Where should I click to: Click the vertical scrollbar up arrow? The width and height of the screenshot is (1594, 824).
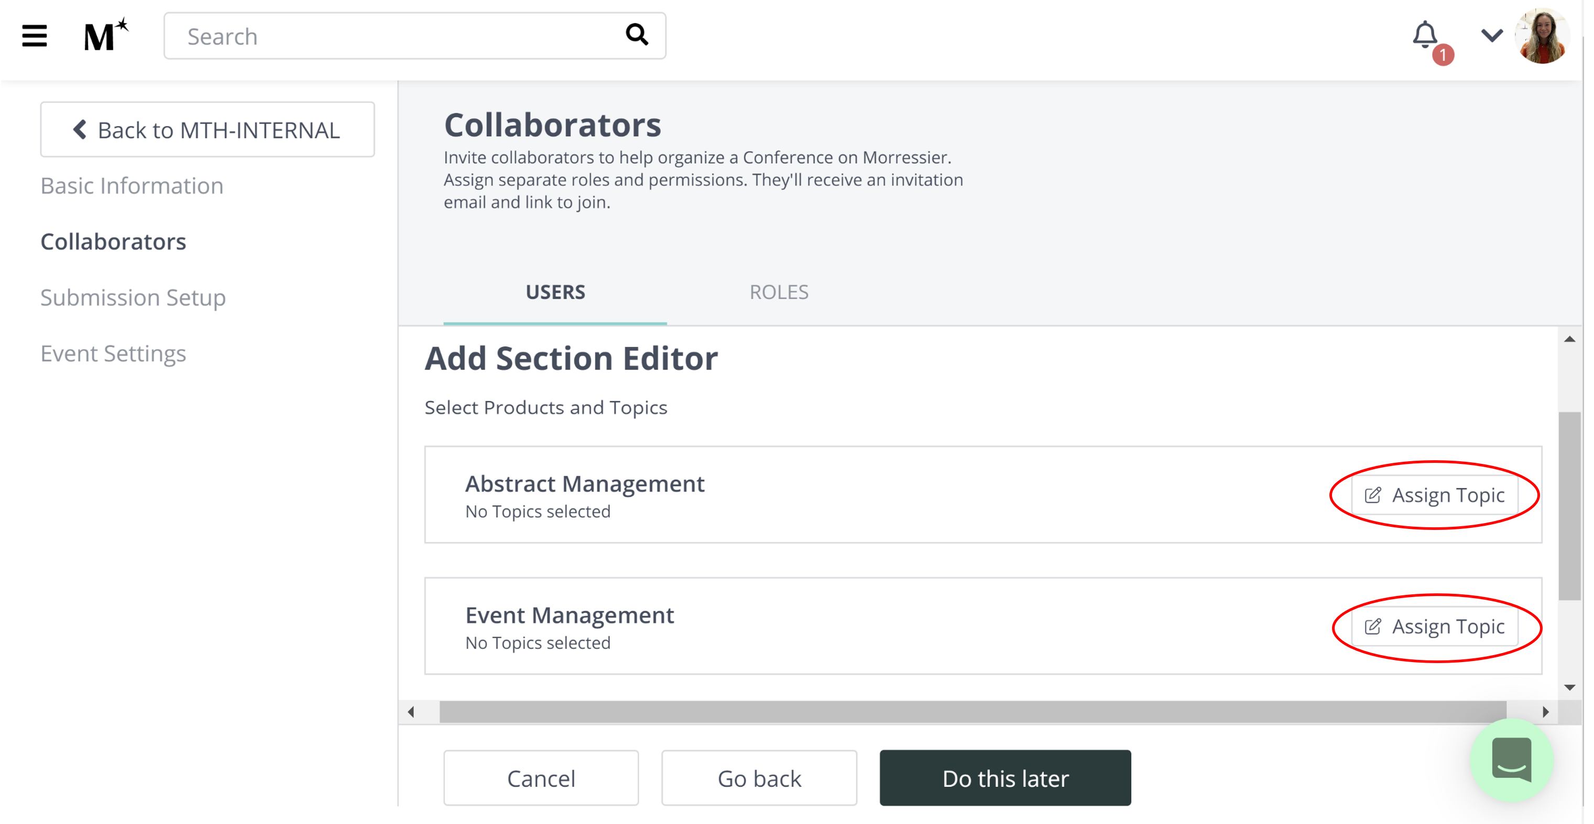pos(1569,339)
